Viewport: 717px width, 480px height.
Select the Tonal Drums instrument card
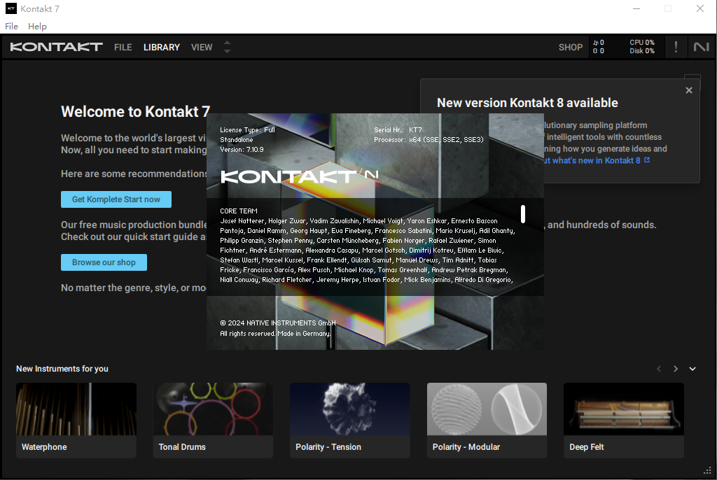pyautogui.click(x=213, y=420)
